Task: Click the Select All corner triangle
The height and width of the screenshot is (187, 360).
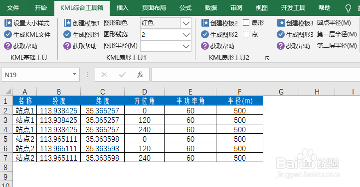Action: pos(8,92)
